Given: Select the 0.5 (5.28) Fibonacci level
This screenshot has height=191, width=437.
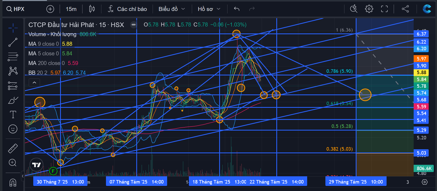Looking at the screenshot, I should click(x=342, y=126).
